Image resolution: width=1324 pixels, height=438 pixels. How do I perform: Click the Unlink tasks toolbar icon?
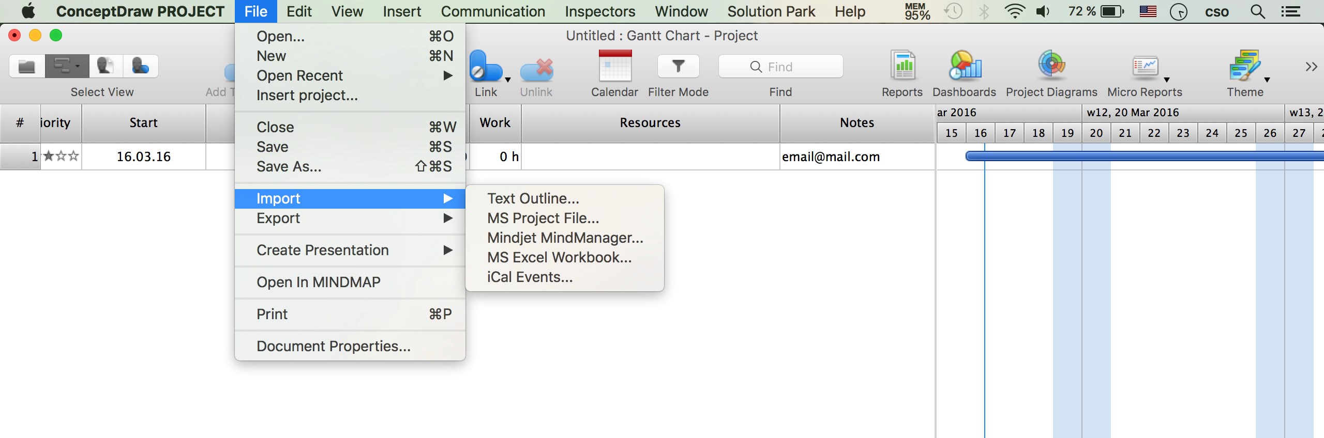pyautogui.click(x=536, y=69)
